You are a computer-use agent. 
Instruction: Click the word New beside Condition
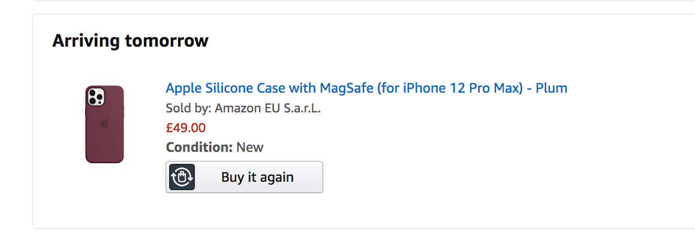[250, 147]
